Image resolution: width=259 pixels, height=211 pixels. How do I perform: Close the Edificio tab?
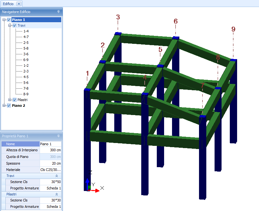[19, 3]
